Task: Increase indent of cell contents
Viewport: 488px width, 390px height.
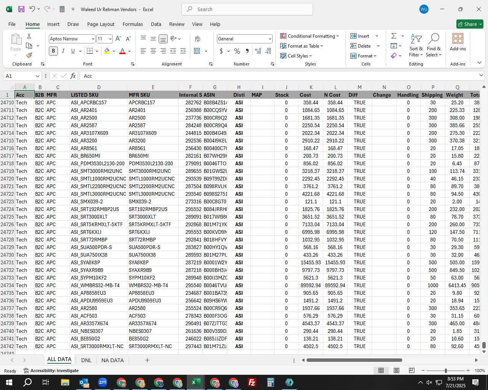Action: [x=183, y=51]
